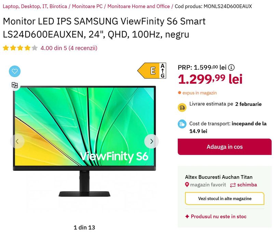The image size is (274, 239).
Task: Show previous product image with left arrow
Action: tap(17, 141)
